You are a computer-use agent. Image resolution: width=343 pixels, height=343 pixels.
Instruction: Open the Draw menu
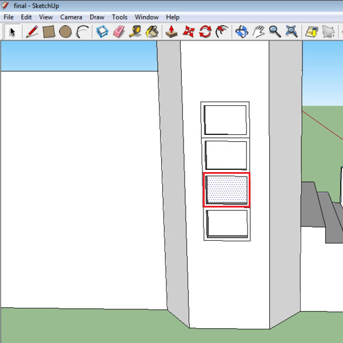(97, 17)
